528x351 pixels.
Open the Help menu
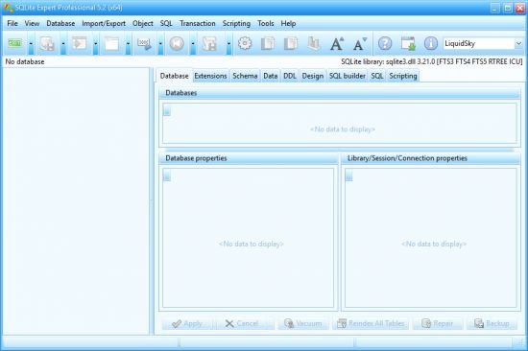288,23
